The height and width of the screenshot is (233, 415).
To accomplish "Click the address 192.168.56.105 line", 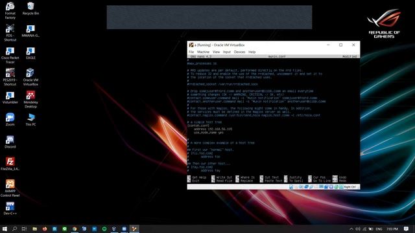I will pos(213,129).
